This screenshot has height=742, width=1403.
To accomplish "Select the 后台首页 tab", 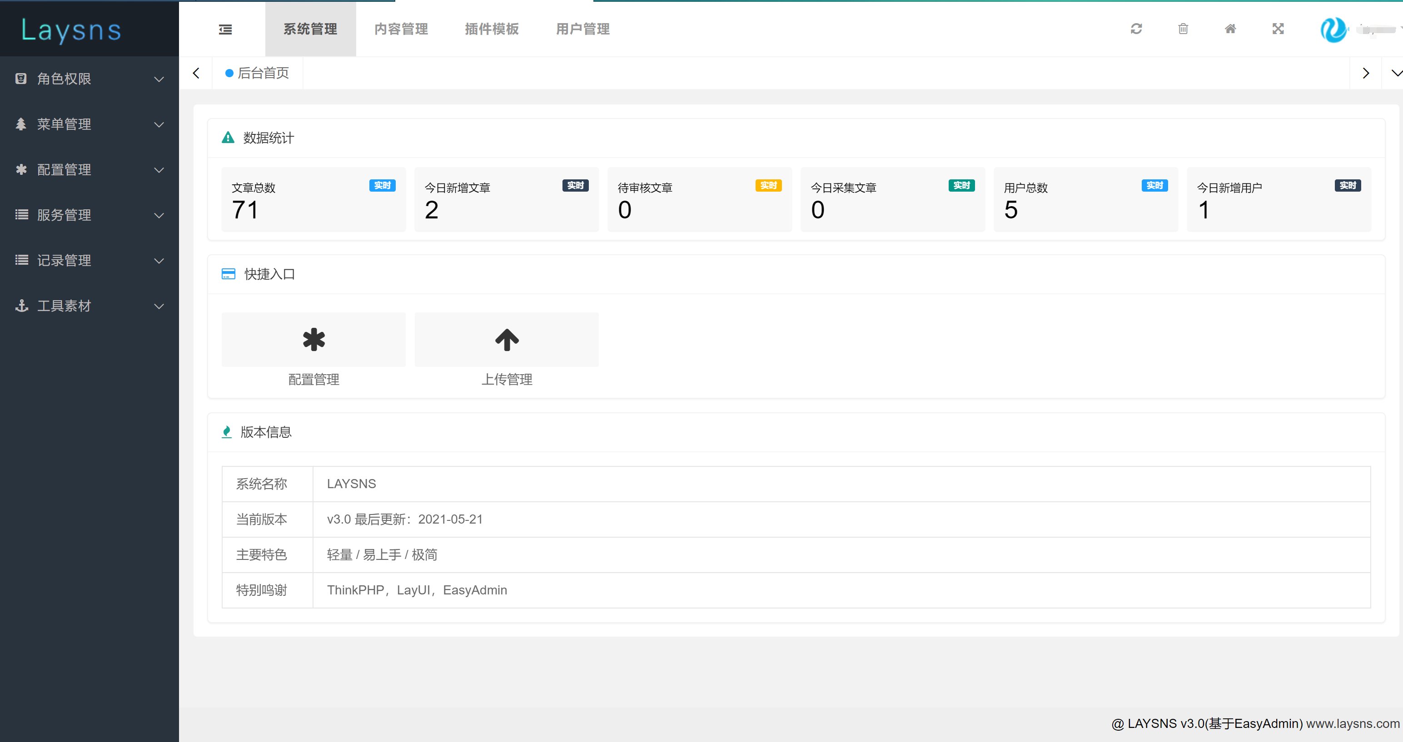I will click(x=257, y=73).
